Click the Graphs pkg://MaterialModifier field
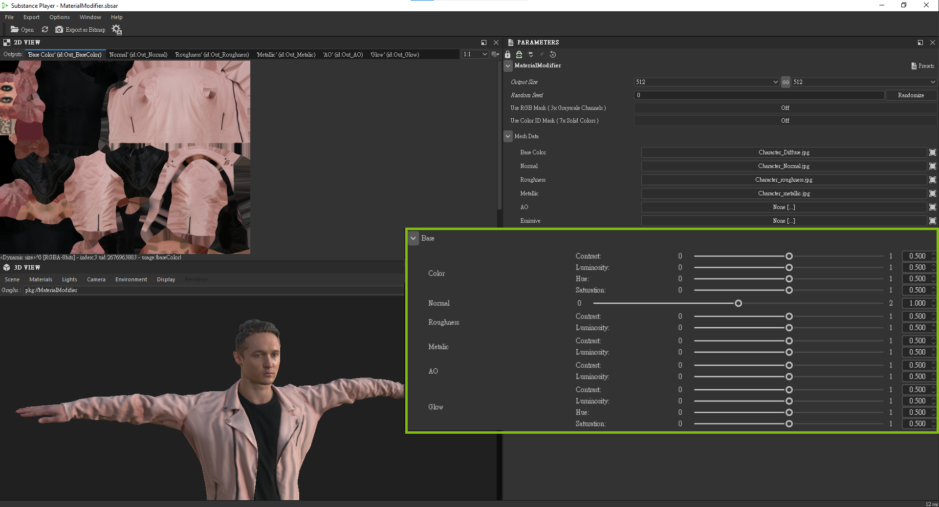Image resolution: width=939 pixels, height=507 pixels. pyautogui.click(x=214, y=290)
